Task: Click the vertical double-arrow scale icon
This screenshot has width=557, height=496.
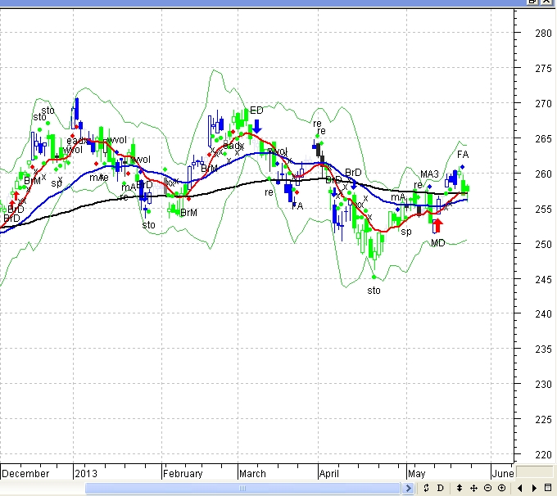Action: pyautogui.click(x=459, y=488)
